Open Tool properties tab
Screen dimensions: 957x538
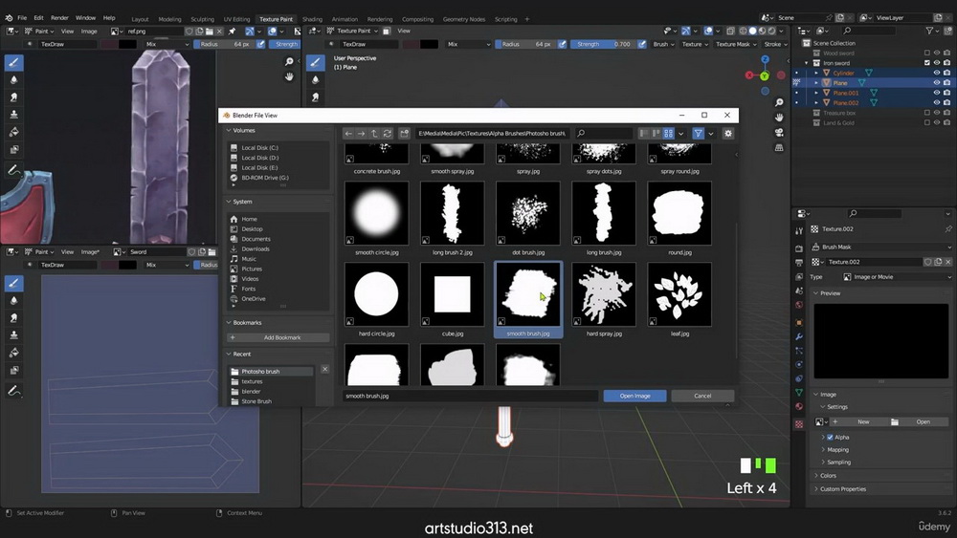coord(799,231)
